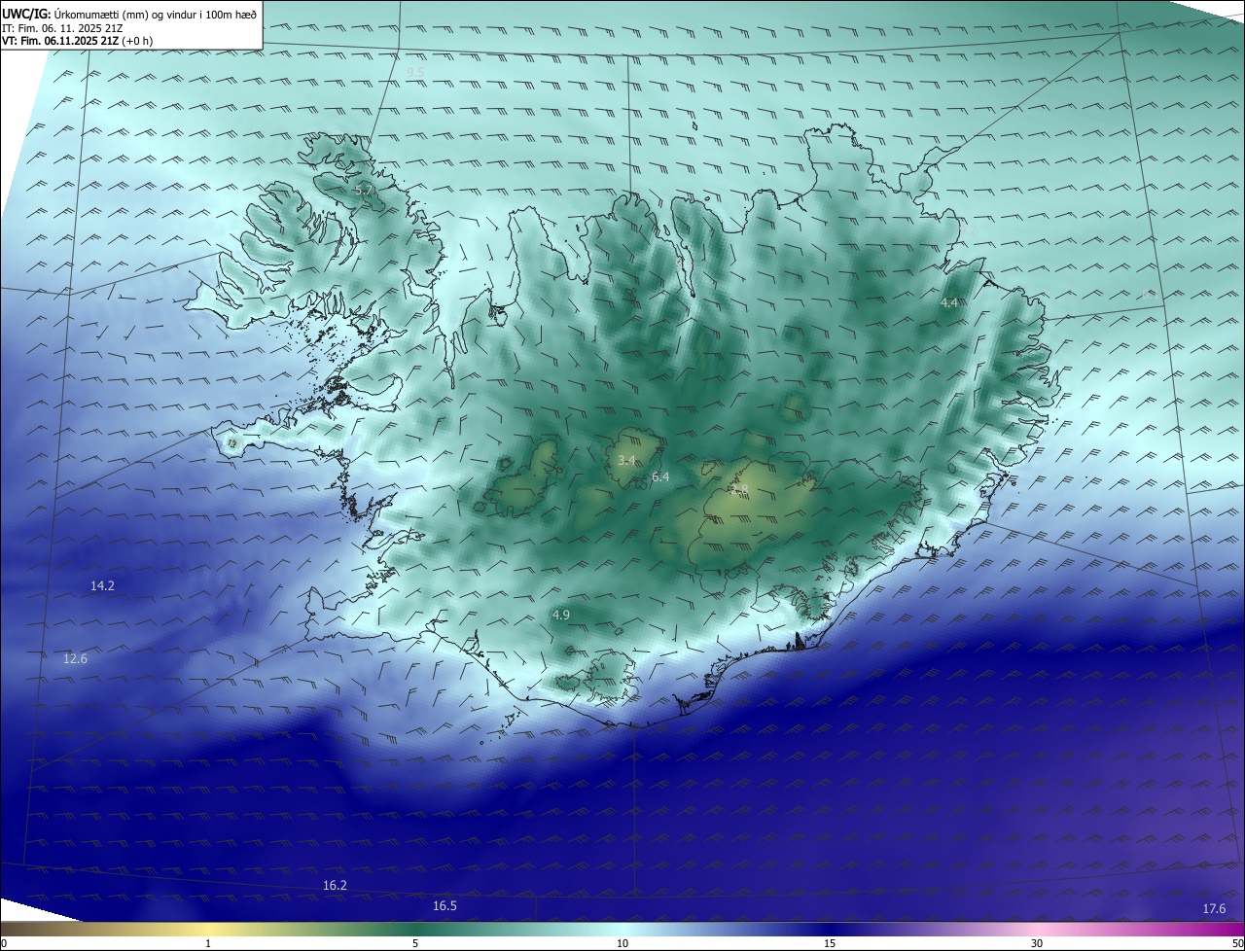Click the 'IT: Fim. 06. 11. 2025 21Z' line

(x=62, y=28)
